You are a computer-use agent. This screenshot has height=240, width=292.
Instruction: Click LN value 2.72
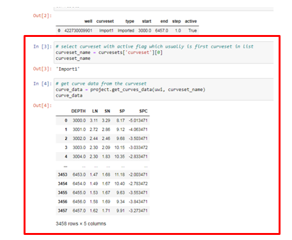point(94,129)
